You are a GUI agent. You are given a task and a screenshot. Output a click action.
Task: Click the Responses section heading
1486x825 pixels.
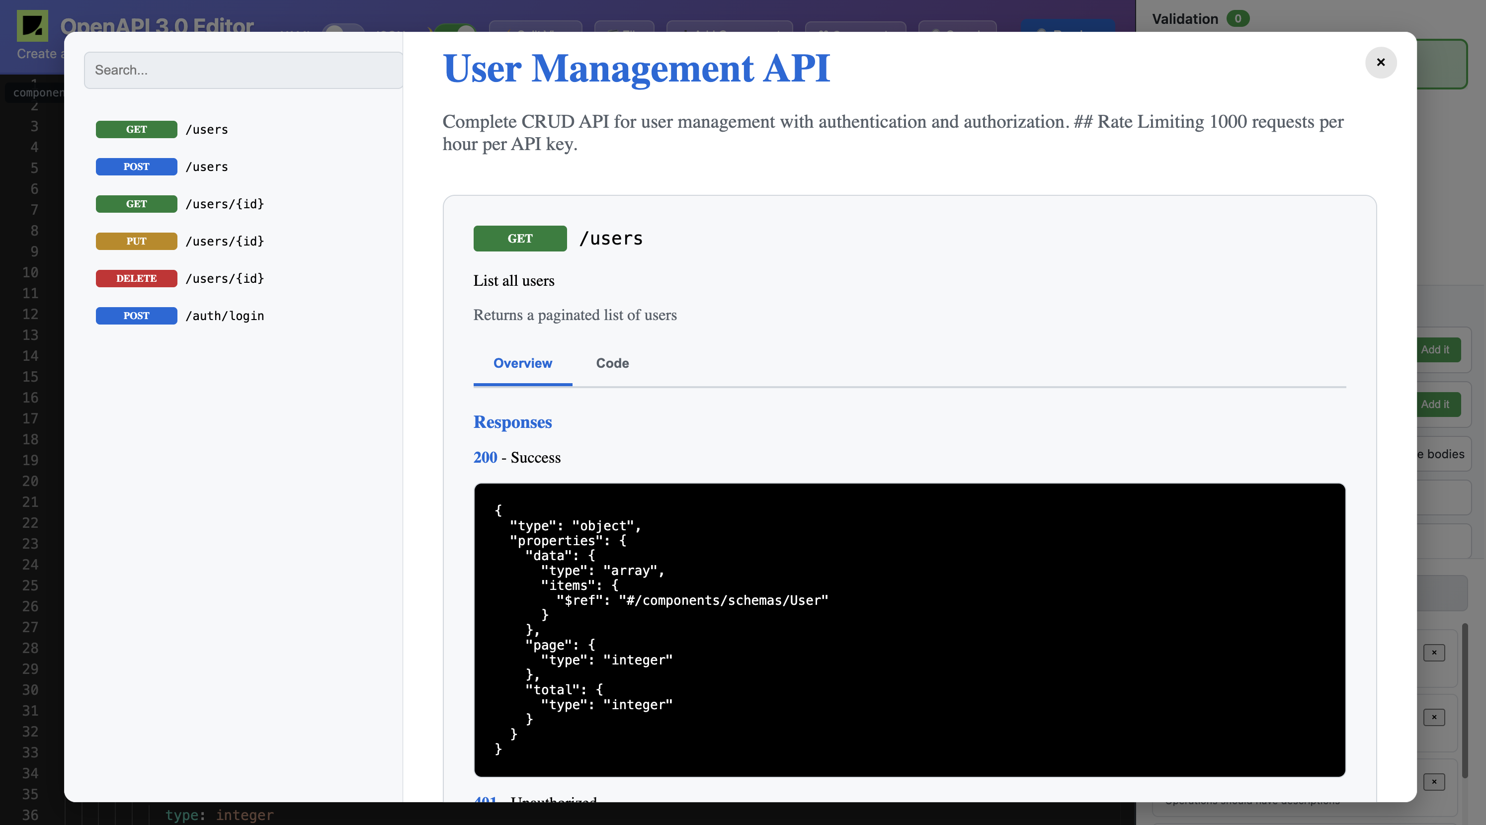click(512, 422)
